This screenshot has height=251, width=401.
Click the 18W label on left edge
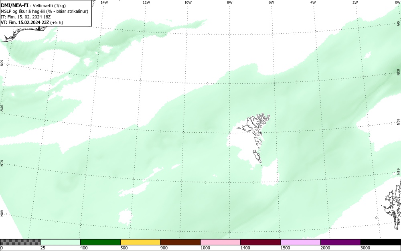(2, 107)
